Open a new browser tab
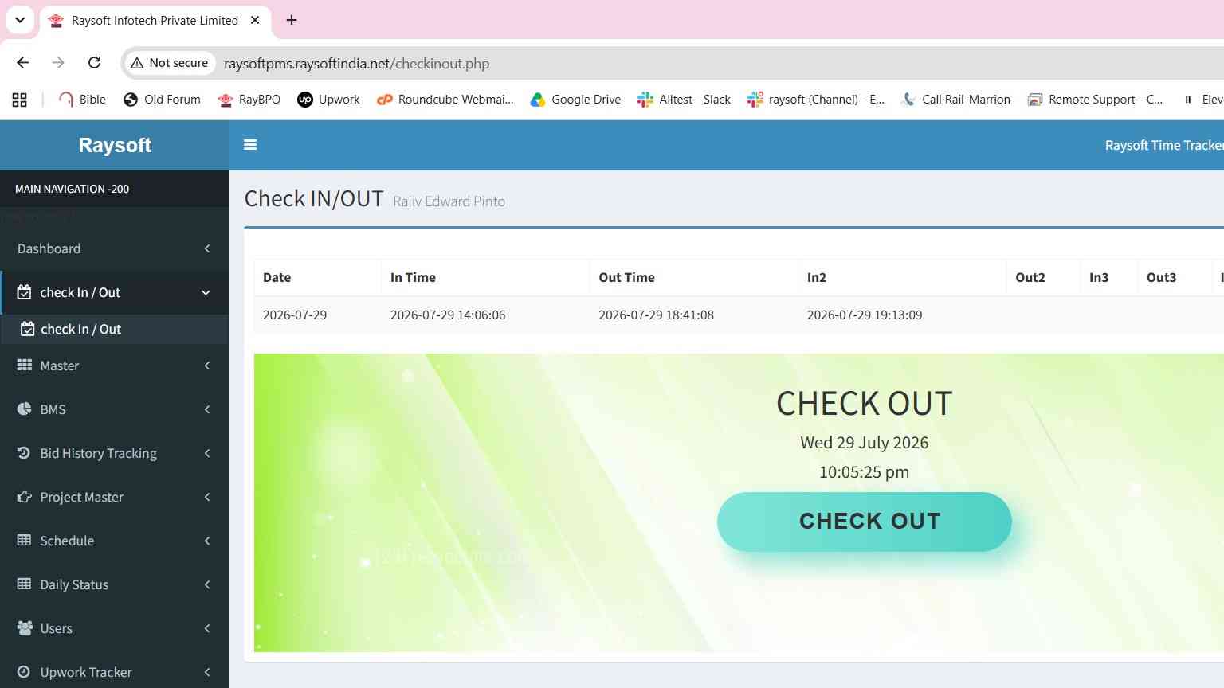Image resolution: width=1224 pixels, height=688 pixels. [x=292, y=20]
